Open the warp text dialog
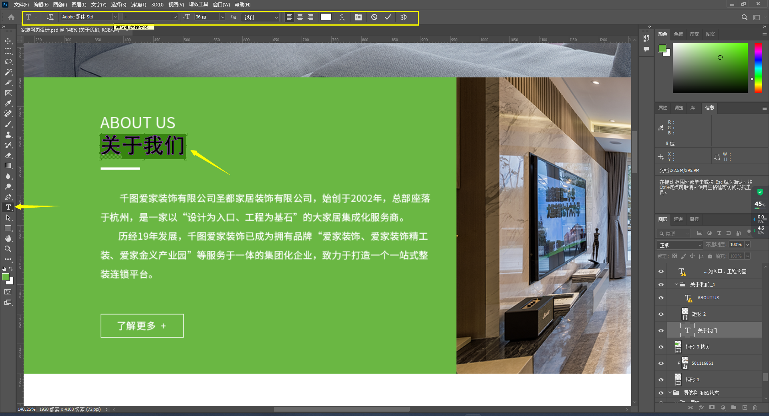 click(342, 17)
